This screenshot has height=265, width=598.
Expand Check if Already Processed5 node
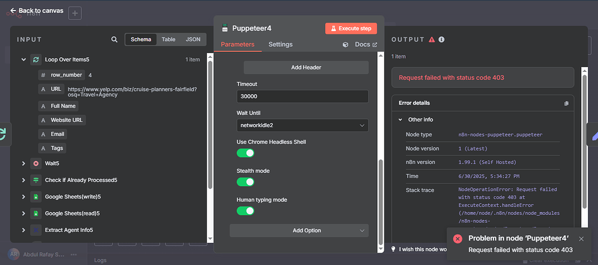[x=23, y=180]
